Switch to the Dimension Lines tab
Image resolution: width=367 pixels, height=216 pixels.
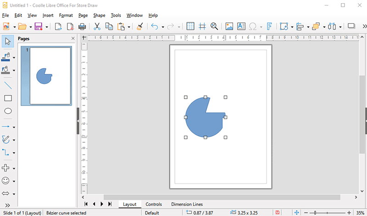(187, 204)
